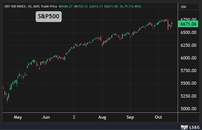The image size is (202, 130).
Task: Click the Jun label on time axis
Action: point(46,117)
